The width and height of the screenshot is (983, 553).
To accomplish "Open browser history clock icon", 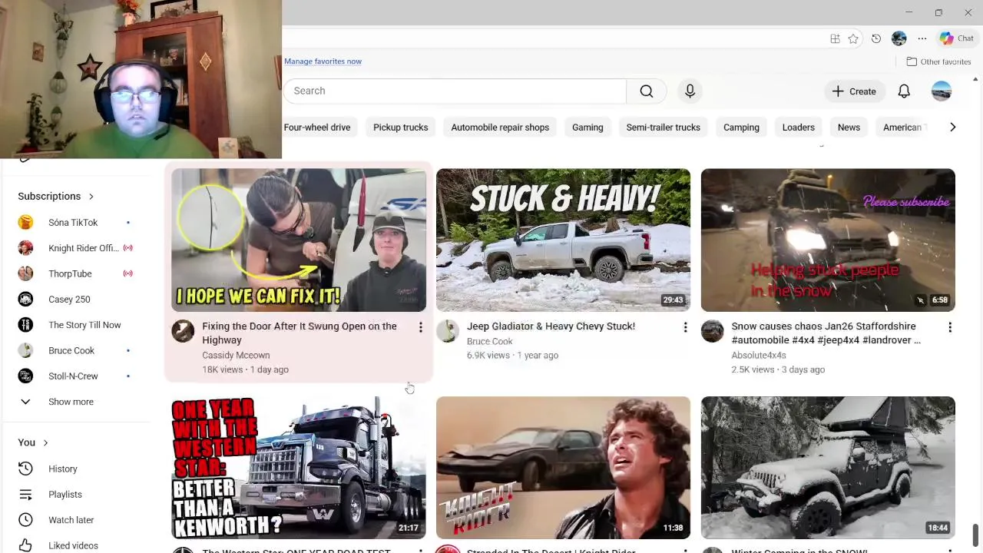I will coord(876,38).
